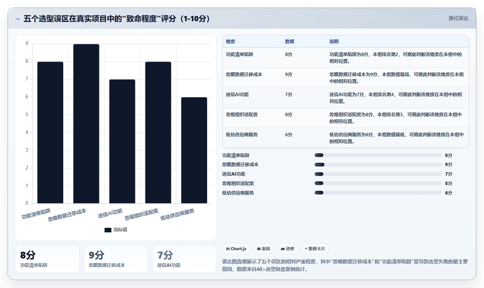Screen dimensions: 484x288
Task: Click the 数据 column header
Action: tap(289, 41)
